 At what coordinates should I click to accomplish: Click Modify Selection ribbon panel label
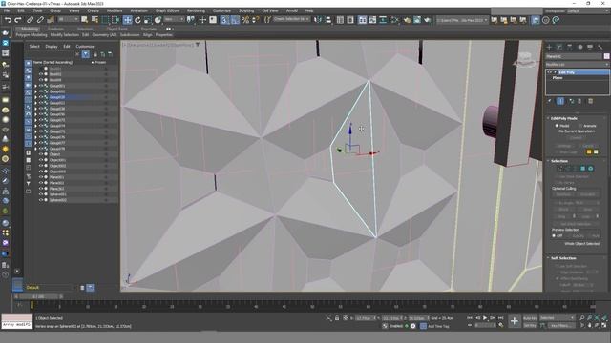tap(65, 35)
